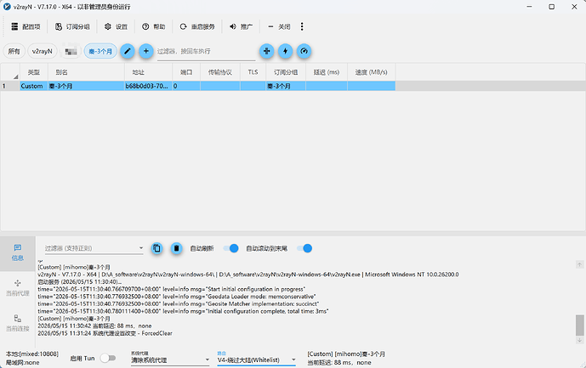Focus the server filter input field
The width and height of the screenshot is (586, 368).
coord(206,52)
